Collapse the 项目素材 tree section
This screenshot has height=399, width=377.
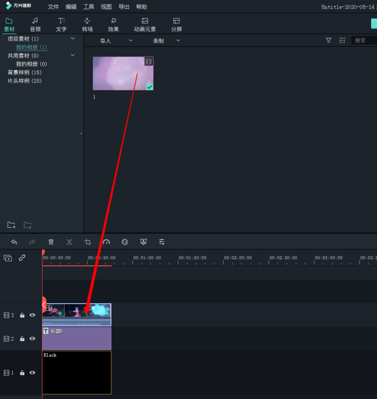click(x=73, y=38)
